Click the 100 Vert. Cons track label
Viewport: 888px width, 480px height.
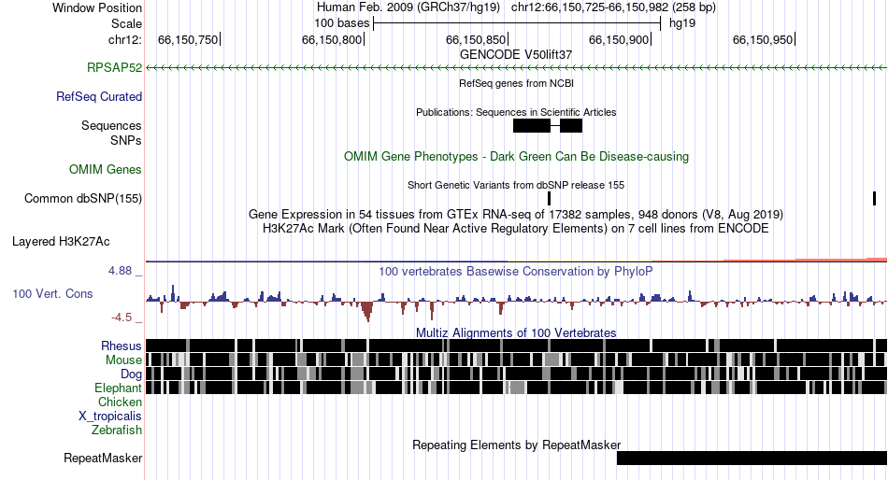[52, 293]
